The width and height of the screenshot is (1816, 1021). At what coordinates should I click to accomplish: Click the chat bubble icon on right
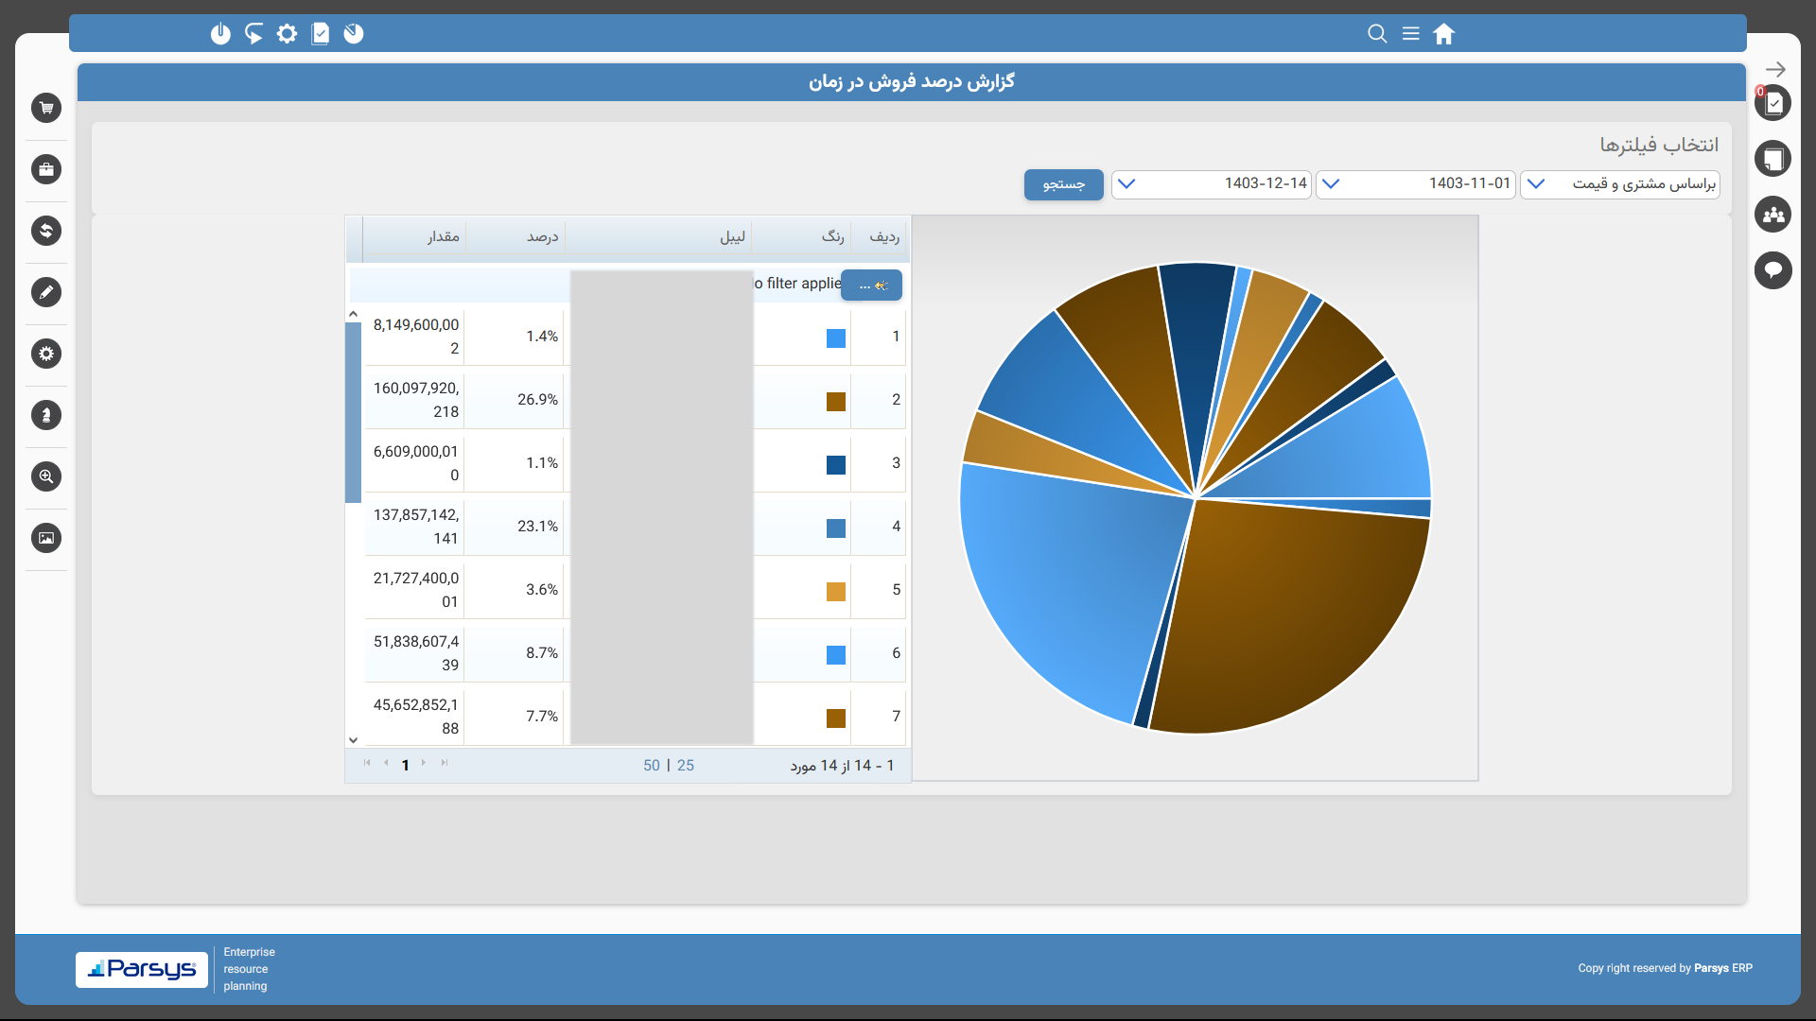1773,270
